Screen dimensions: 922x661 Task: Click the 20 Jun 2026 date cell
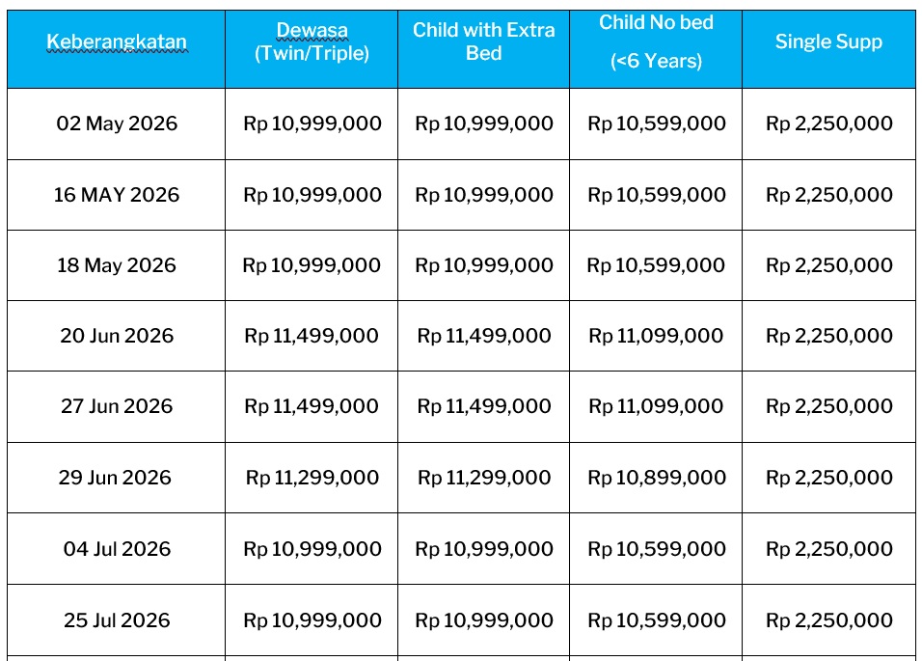(117, 336)
